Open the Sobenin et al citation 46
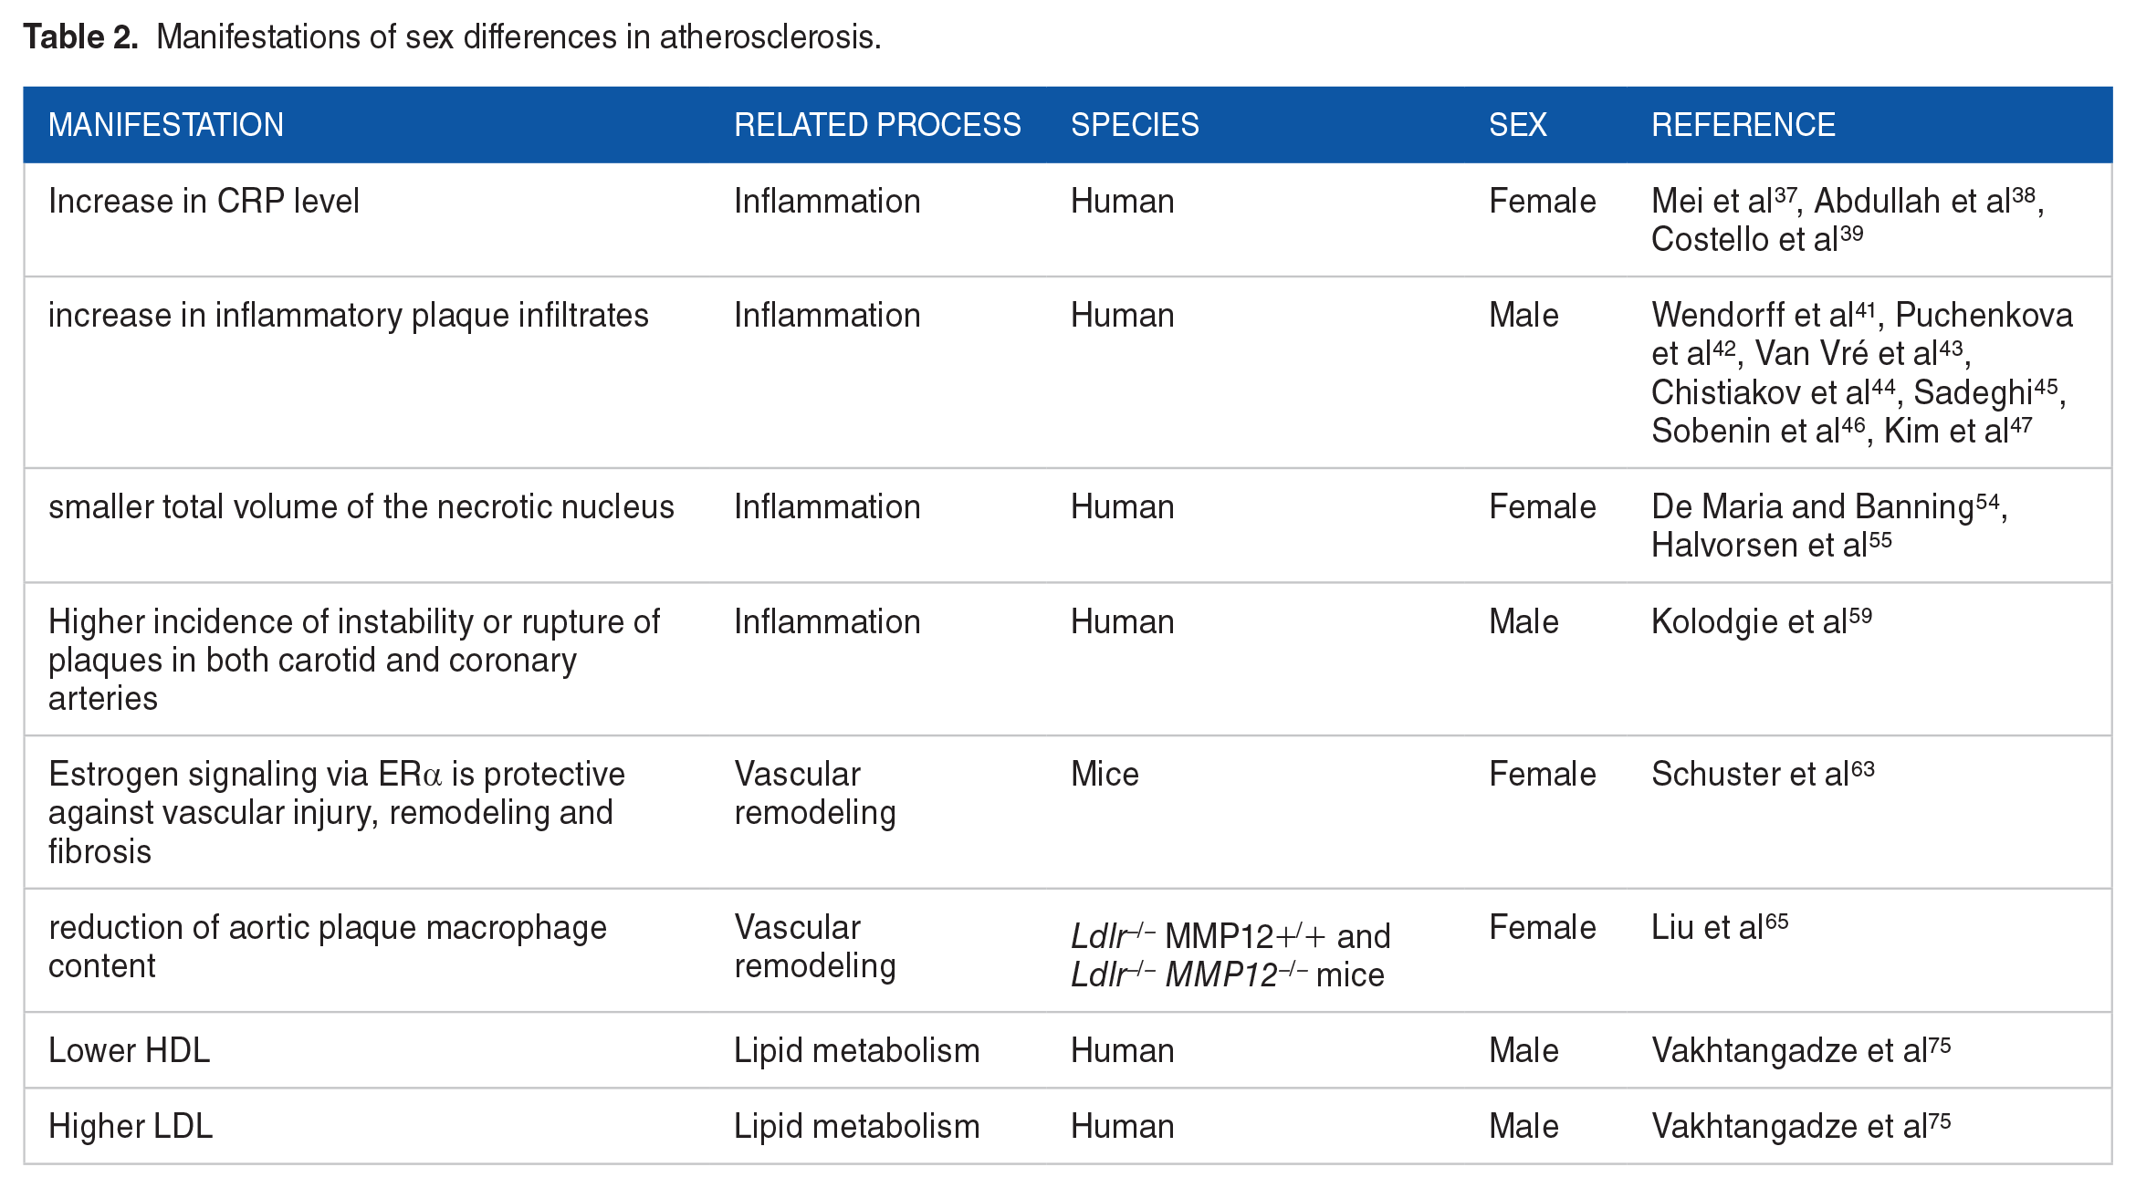 (x=1757, y=431)
